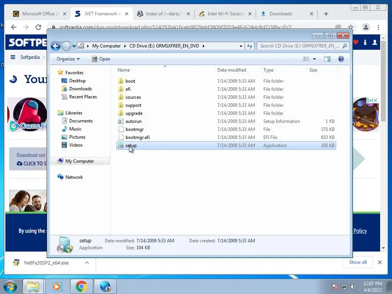
Task: Open the view options dropdown arrow
Action: pos(315,59)
